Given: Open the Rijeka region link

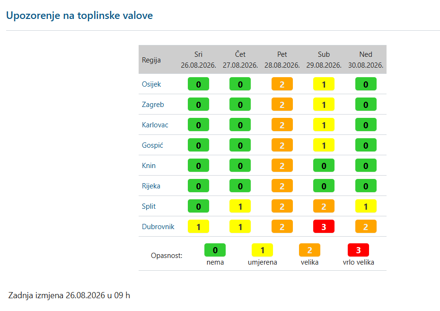Looking at the screenshot, I should [x=151, y=186].
